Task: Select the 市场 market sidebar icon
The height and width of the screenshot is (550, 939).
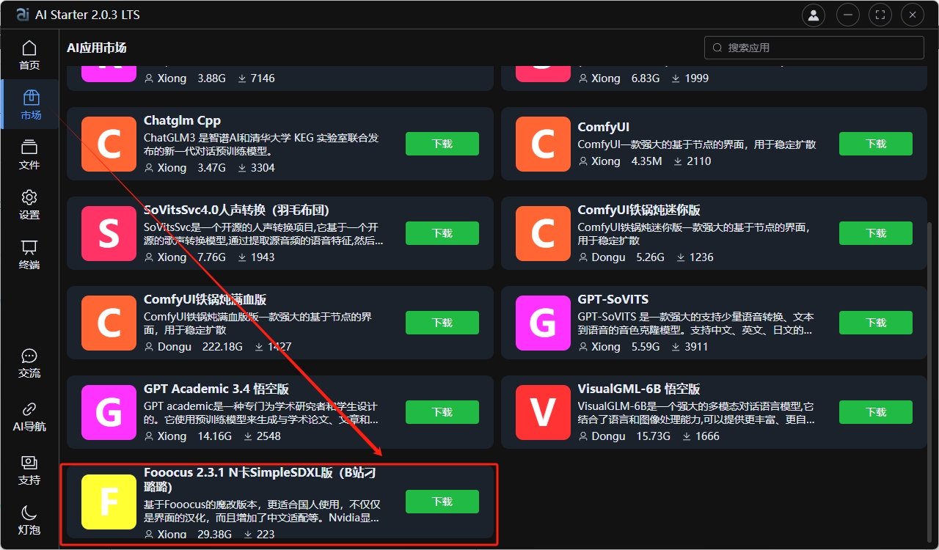Action: [30, 104]
